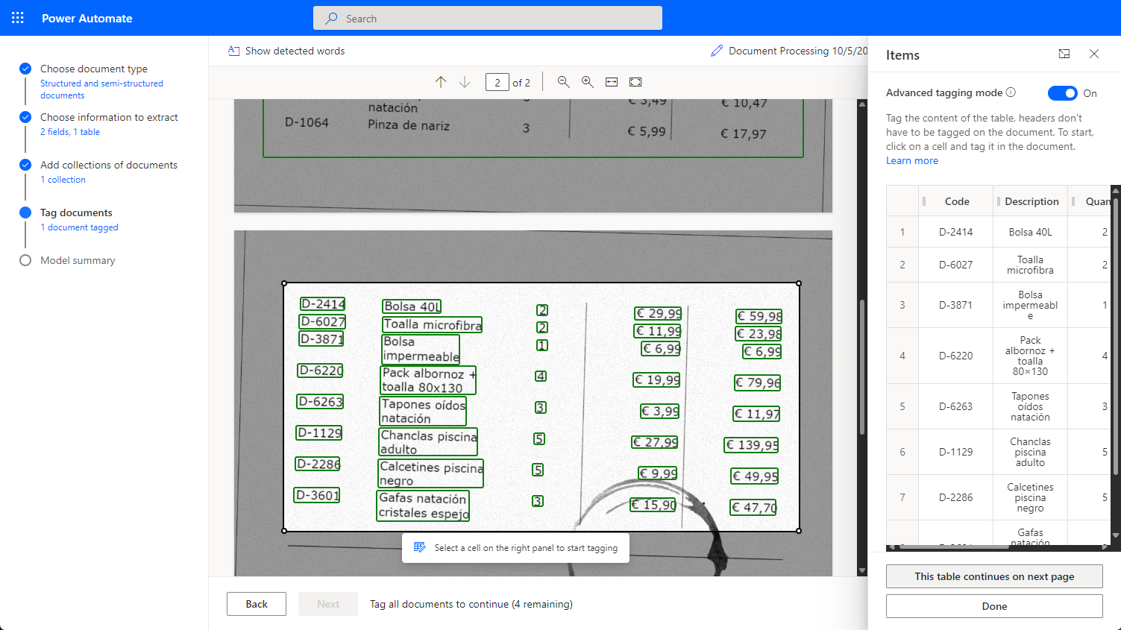Click the page number input box
Viewport: 1121px width, 630px height.
point(497,82)
